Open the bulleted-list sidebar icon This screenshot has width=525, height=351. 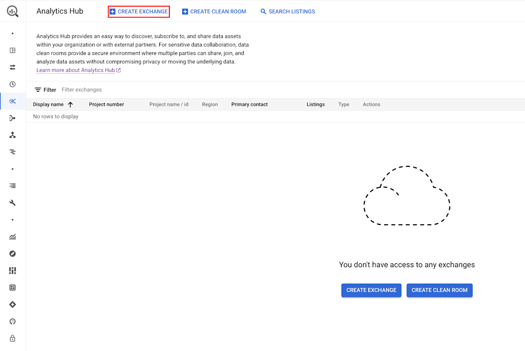(13, 186)
